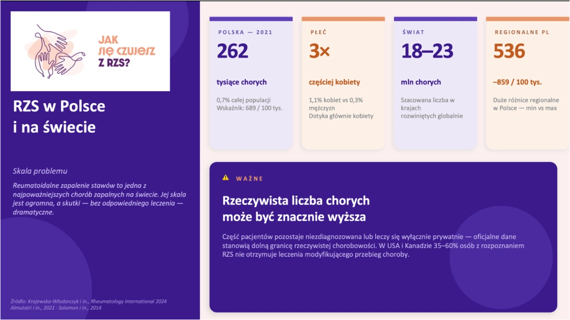Click '1,1% kobiet vs 0,3% mężczyzn' text

click(336, 104)
